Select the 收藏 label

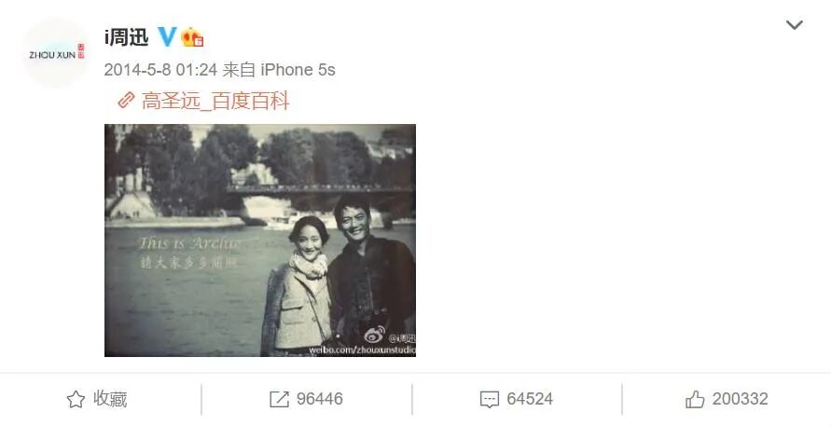[110, 398]
